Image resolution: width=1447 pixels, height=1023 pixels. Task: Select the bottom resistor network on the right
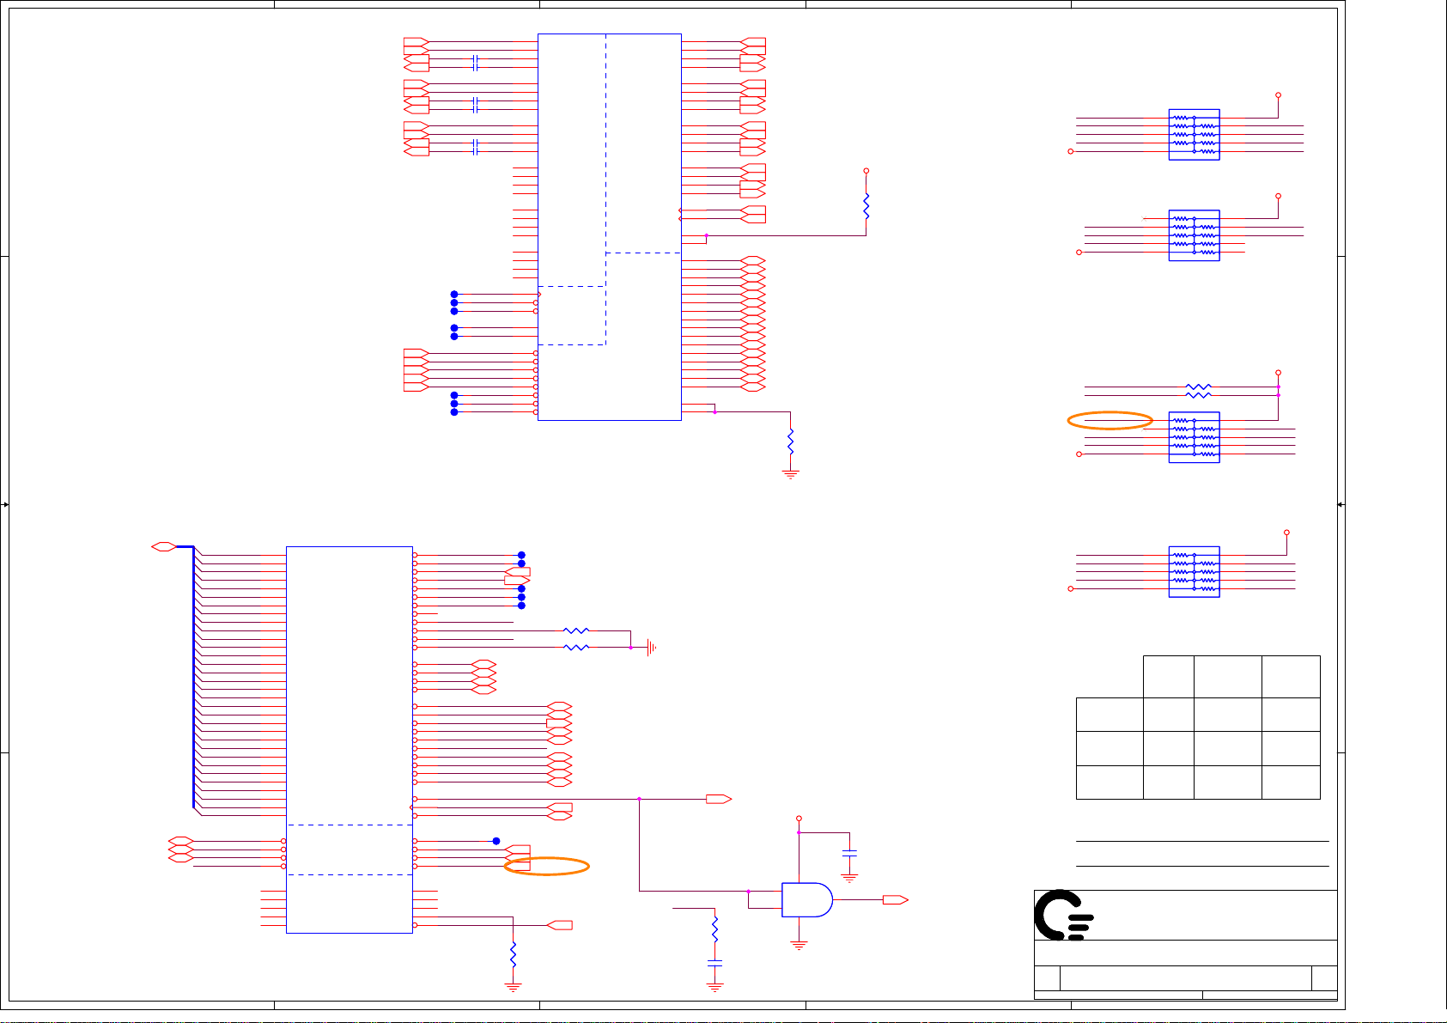pyautogui.click(x=1194, y=571)
